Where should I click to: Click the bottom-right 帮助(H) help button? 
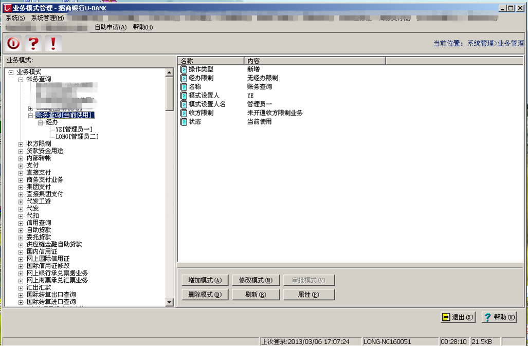pos(499,317)
